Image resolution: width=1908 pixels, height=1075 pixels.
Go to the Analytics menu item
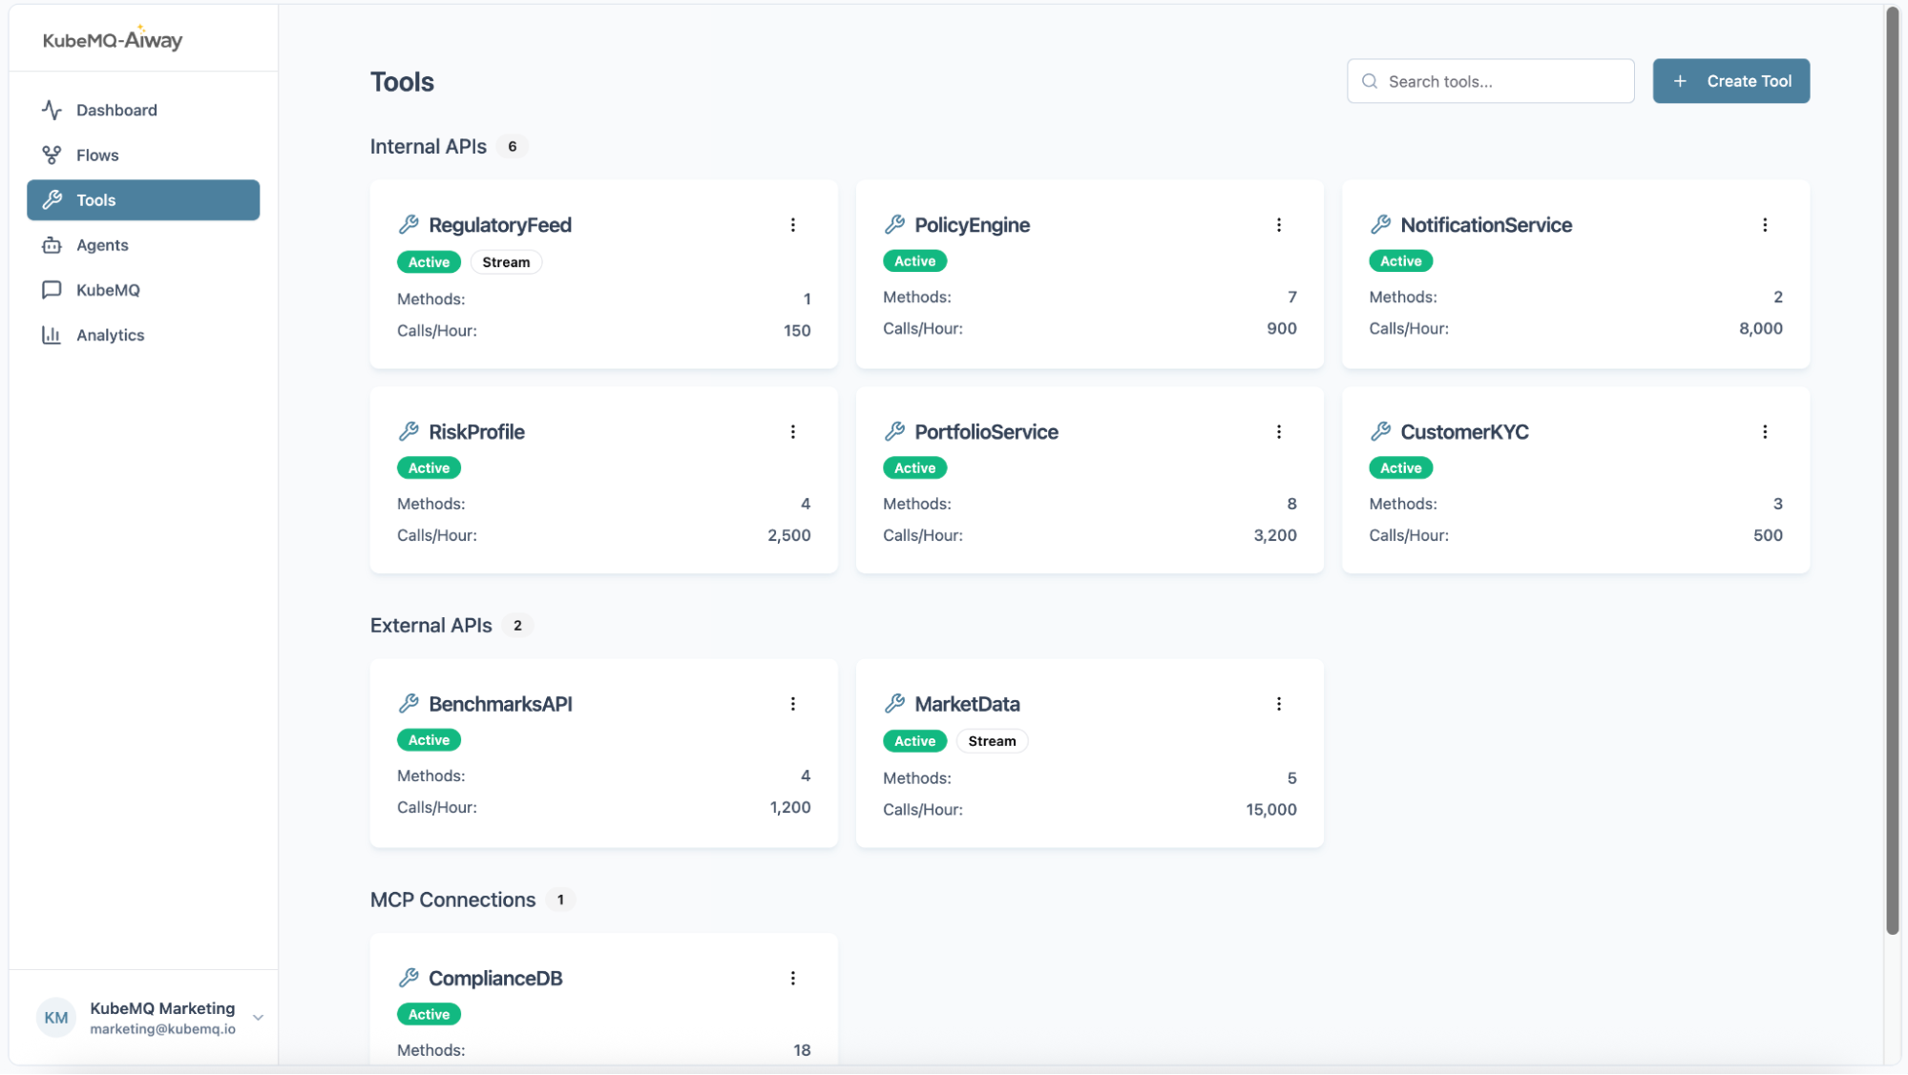click(x=110, y=335)
